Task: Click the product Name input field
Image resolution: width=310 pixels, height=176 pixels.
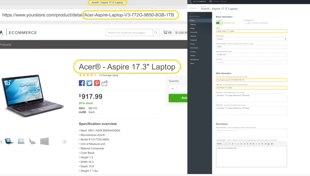Action: (x=251, y=31)
